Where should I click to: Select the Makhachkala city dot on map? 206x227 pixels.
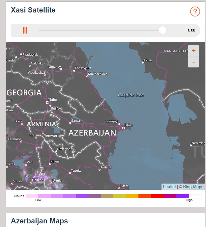[x=87, y=76]
